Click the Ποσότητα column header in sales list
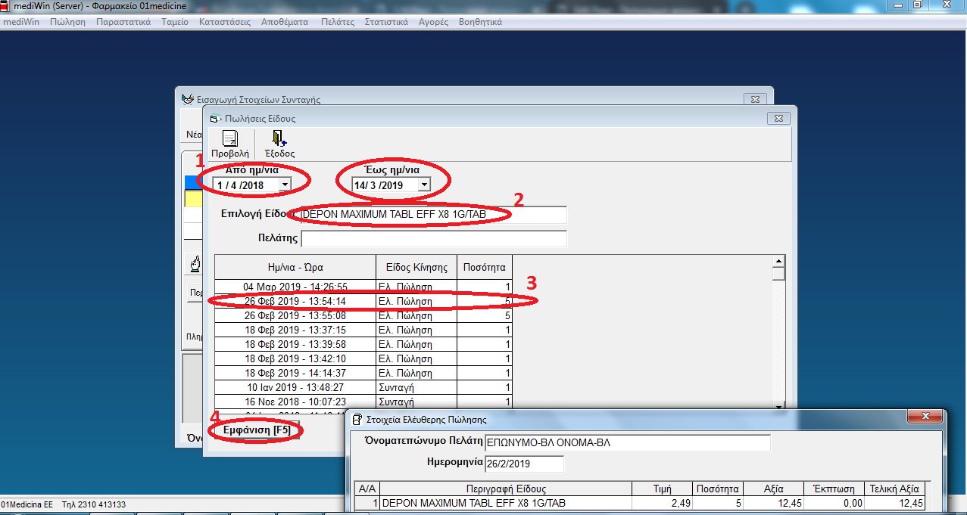The image size is (967, 515). pos(485,267)
